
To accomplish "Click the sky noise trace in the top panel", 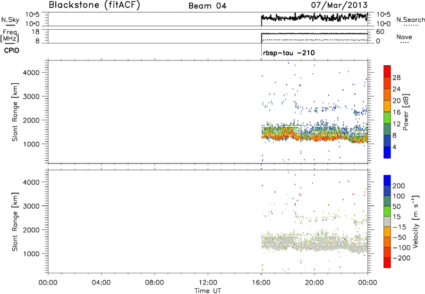I will pos(314,18).
